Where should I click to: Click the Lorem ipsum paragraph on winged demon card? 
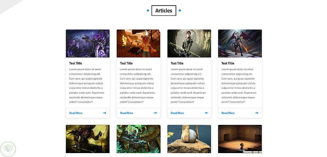pos(239,86)
